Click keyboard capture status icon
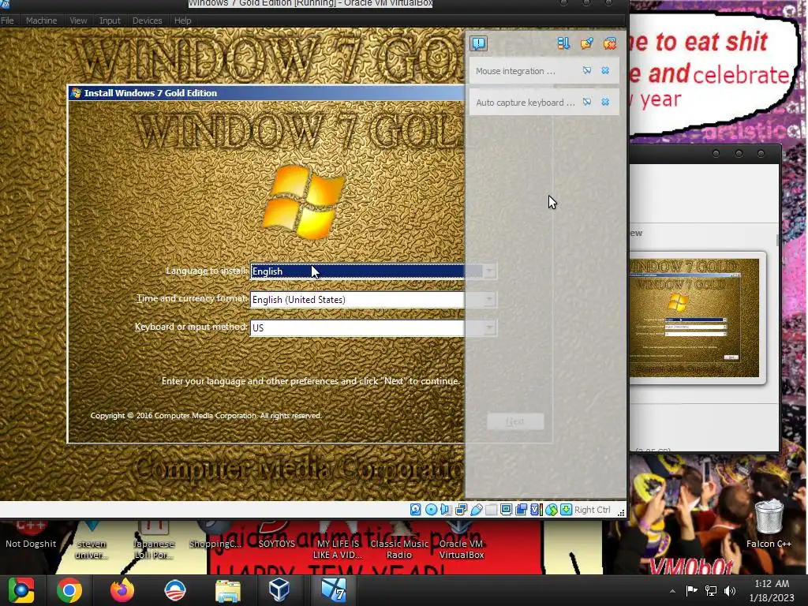Image resolution: width=808 pixels, height=606 pixels. (x=567, y=510)
